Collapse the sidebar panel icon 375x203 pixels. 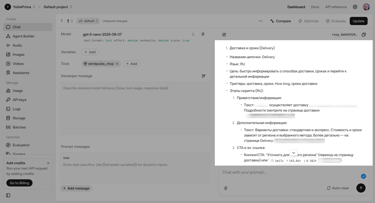pyautogui.click(x=8, y=196)
